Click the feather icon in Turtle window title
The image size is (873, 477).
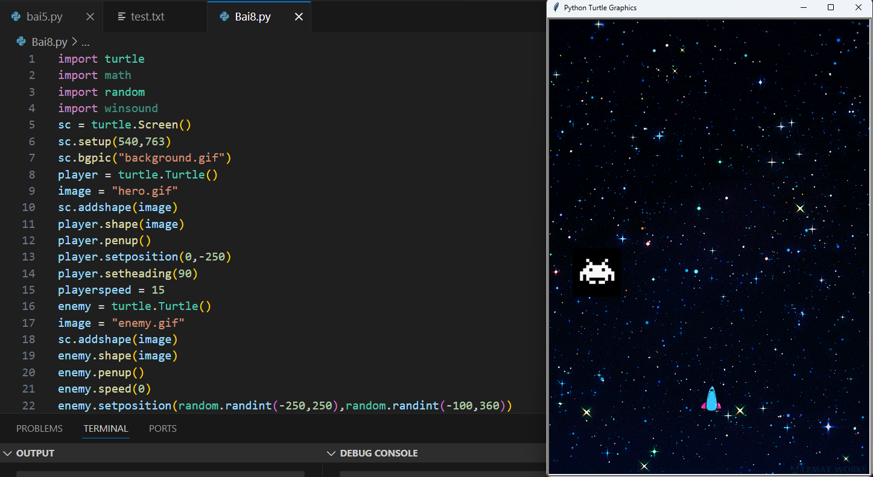point(556,8)
